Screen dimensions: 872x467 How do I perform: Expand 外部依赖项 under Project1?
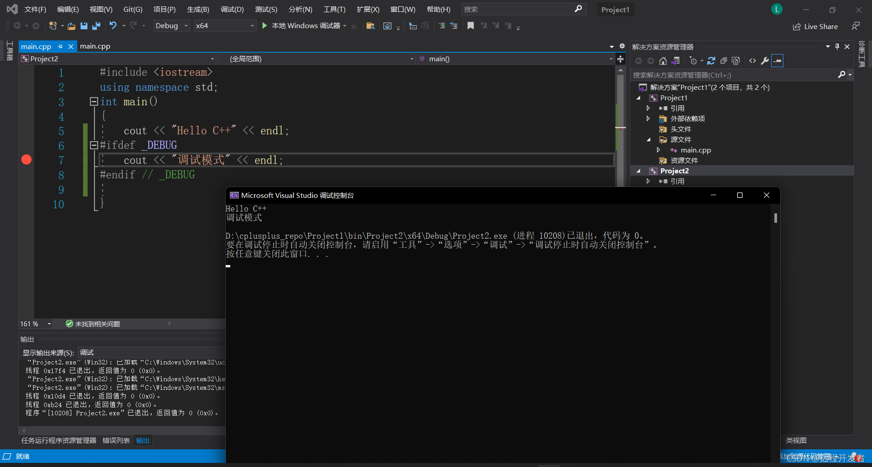[648, 118]
